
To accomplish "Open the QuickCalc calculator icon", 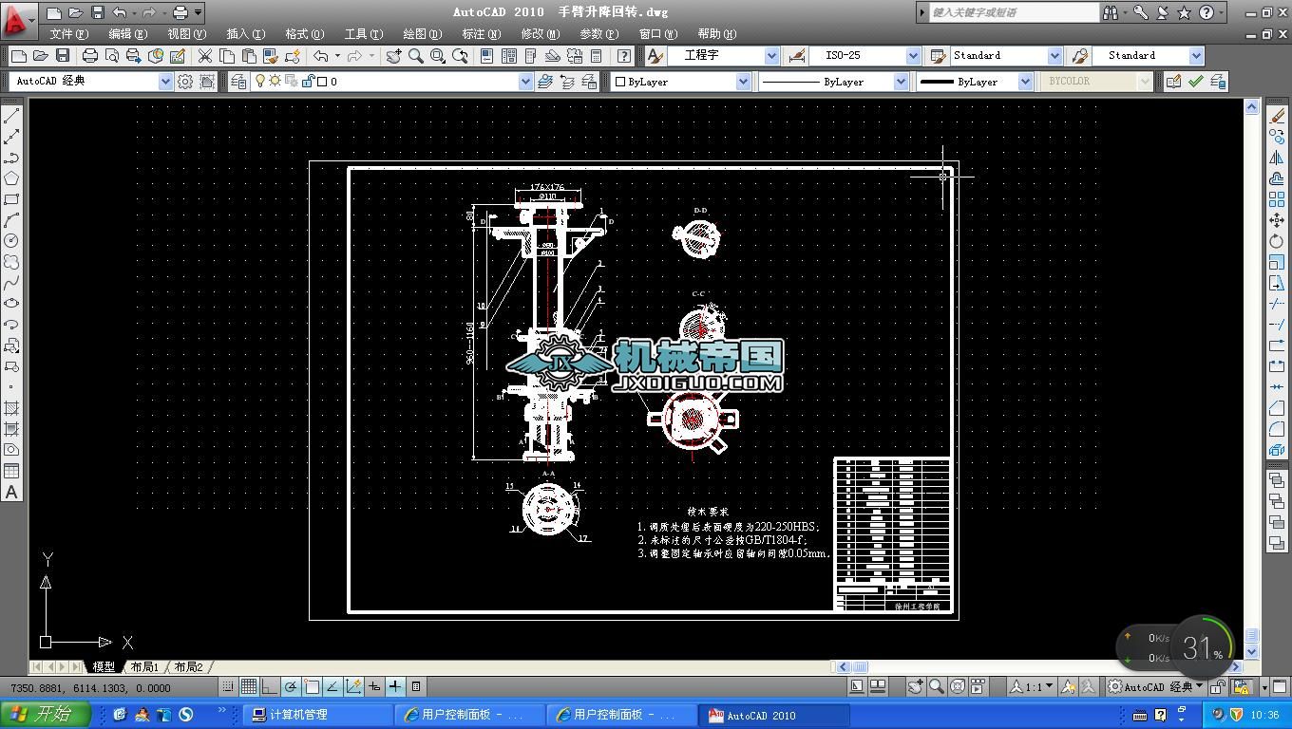I will 597,56.
